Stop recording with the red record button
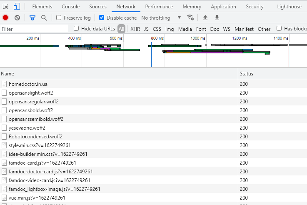Screen dimensions: 307x205 click(5, 18)
